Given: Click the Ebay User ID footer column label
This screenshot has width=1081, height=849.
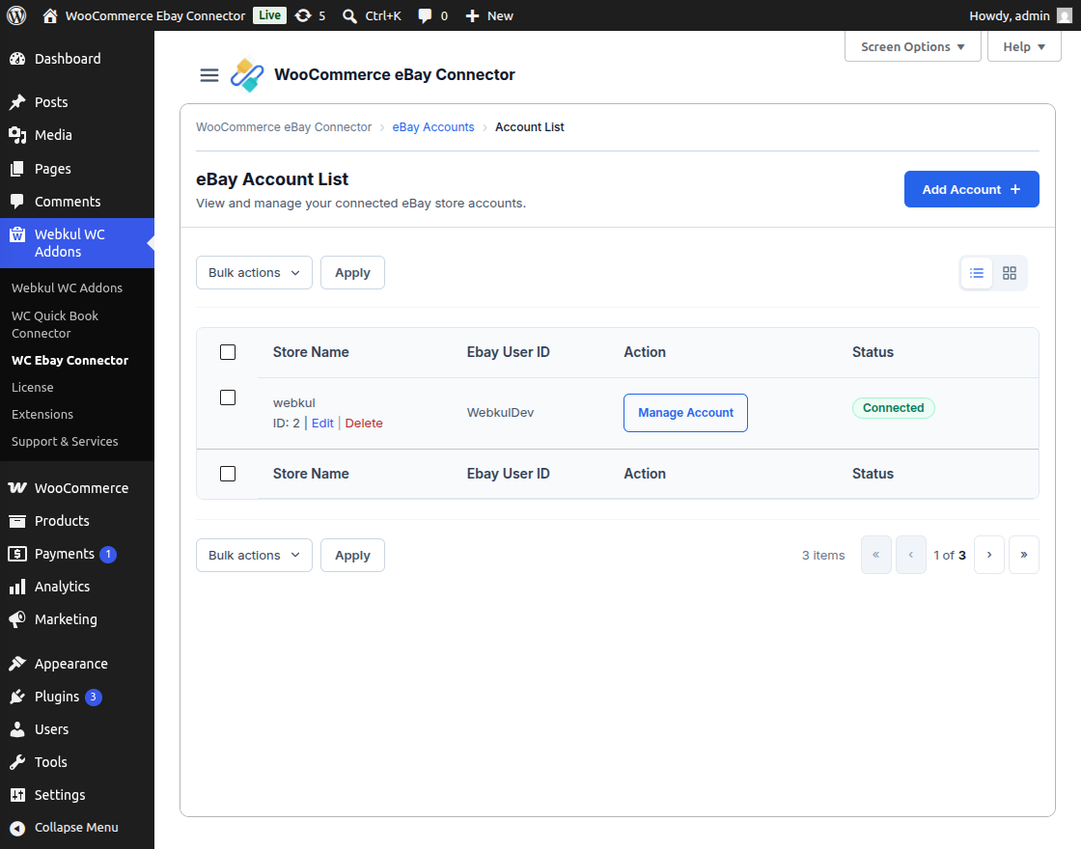Looking at the screenshot, I should tap(508, 474).
